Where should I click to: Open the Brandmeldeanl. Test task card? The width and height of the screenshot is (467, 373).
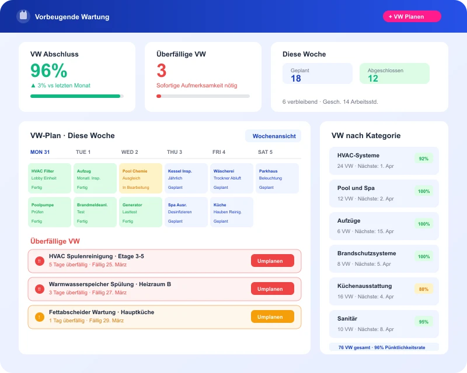tap(95, 212)
